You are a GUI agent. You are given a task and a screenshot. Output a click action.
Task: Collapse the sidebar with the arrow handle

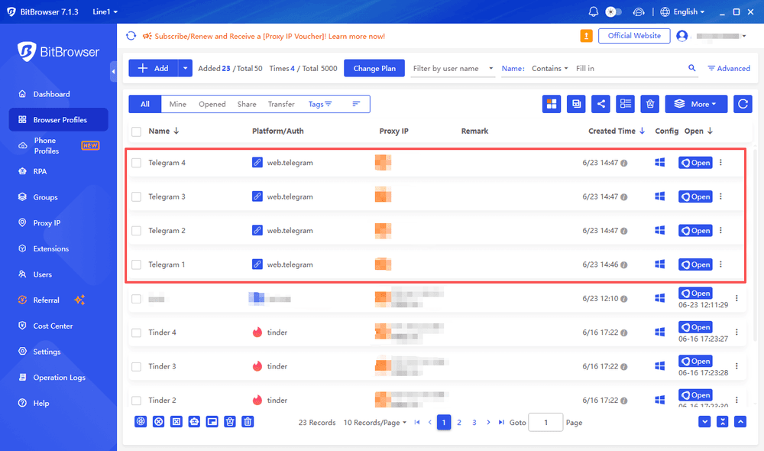click(x=114, y=72)
